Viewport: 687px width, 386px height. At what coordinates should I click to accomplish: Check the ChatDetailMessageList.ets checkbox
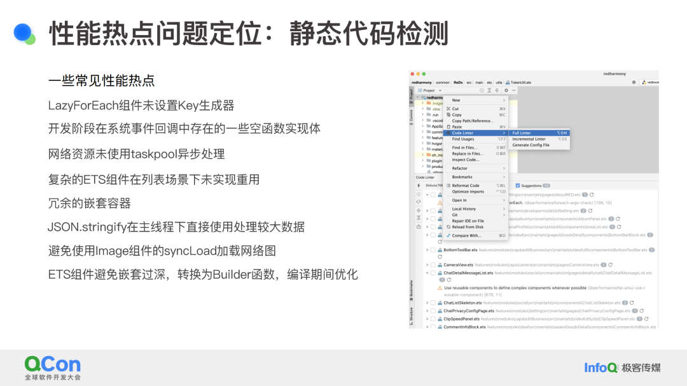pyautogui.click(x=433, y=273)
